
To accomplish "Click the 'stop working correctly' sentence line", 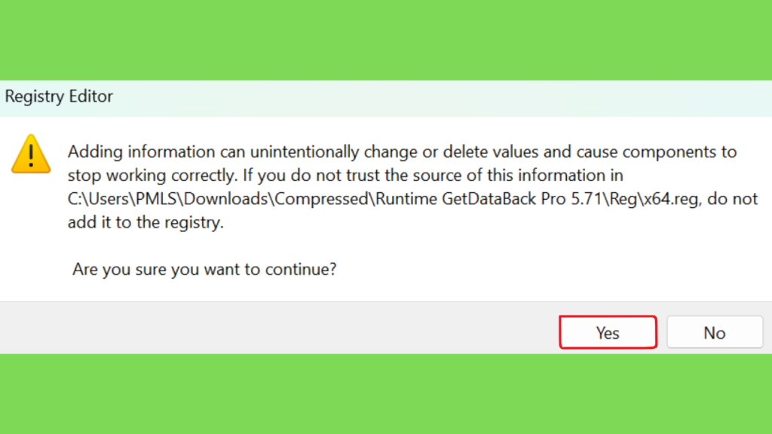I will click(x=345, y=175).
